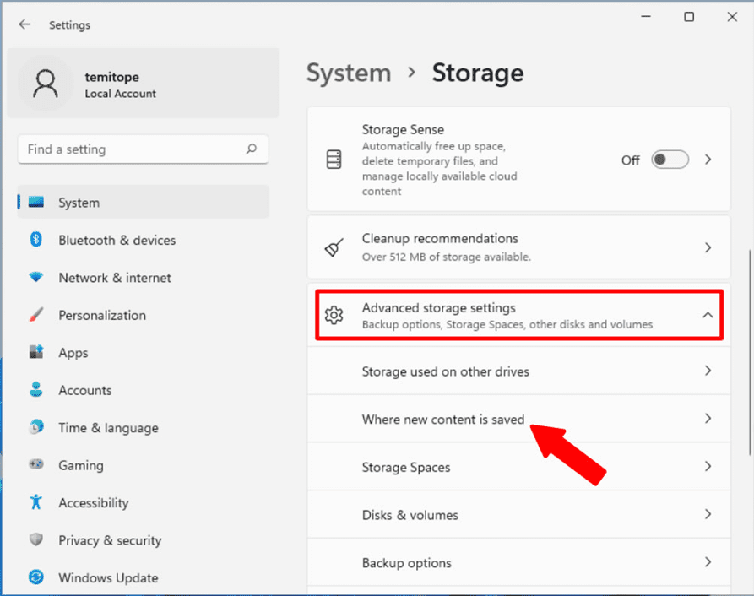Click System in the breadcrumb
754x596 pixels.
point(349,73)
